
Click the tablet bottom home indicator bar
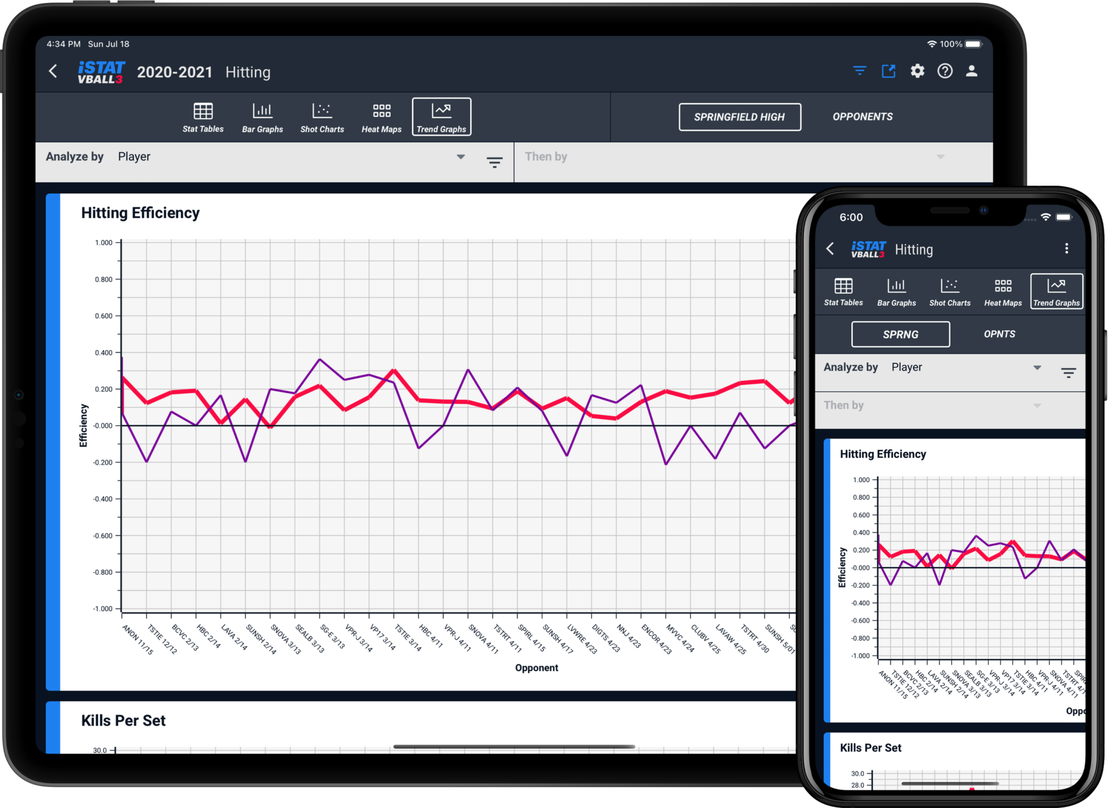point(513,747)
